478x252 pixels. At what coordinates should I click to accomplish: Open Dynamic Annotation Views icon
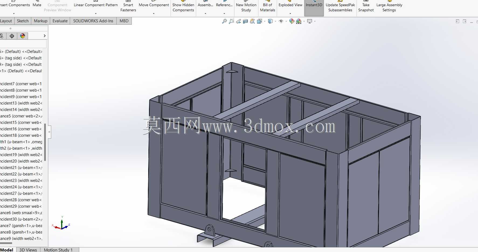[252, 21]
